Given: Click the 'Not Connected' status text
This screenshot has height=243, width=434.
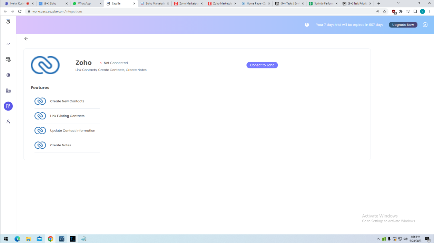Looking at the screenshot, I should (116, 63).
